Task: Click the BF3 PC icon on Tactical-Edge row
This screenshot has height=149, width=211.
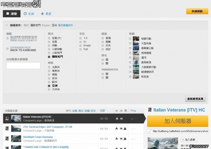Action: click(7, 129)
